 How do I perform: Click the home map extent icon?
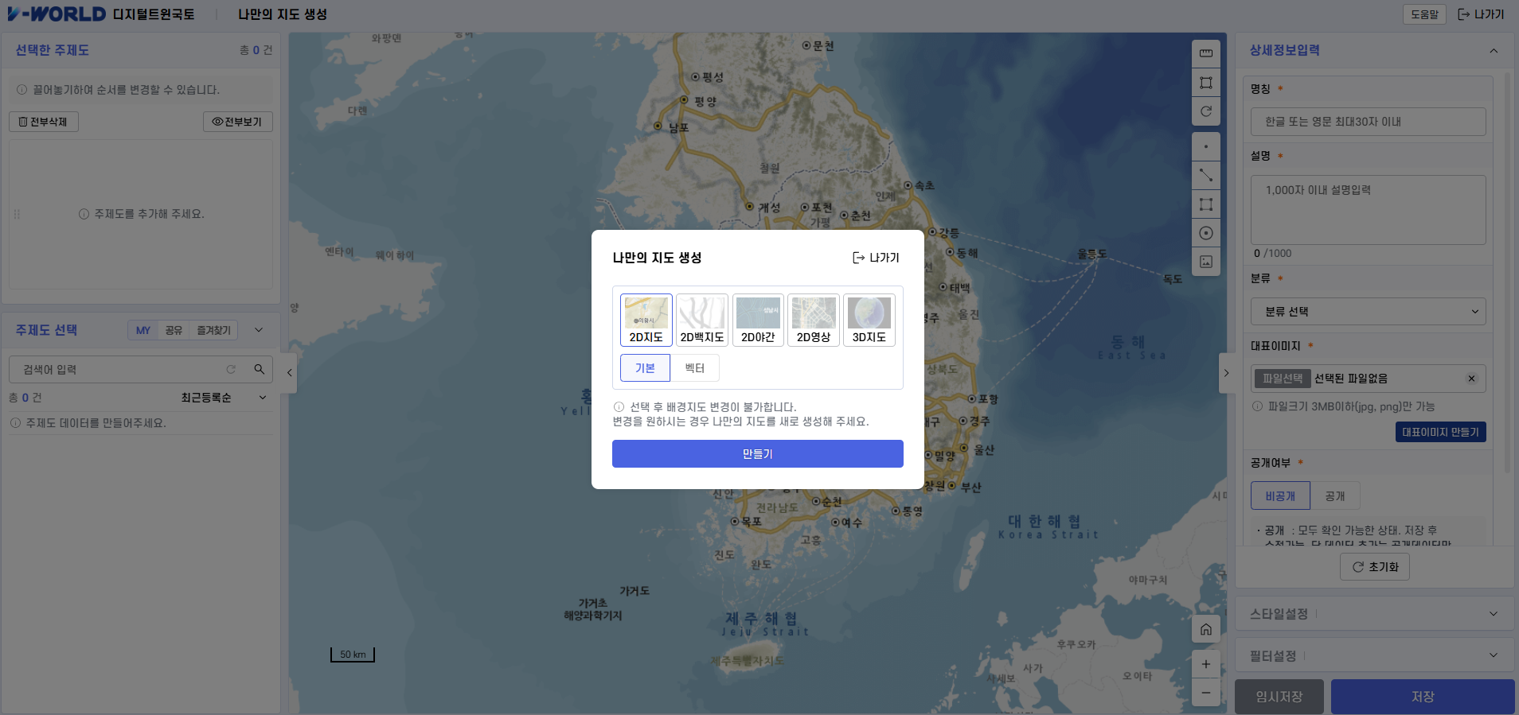(x=1205, y=630)
